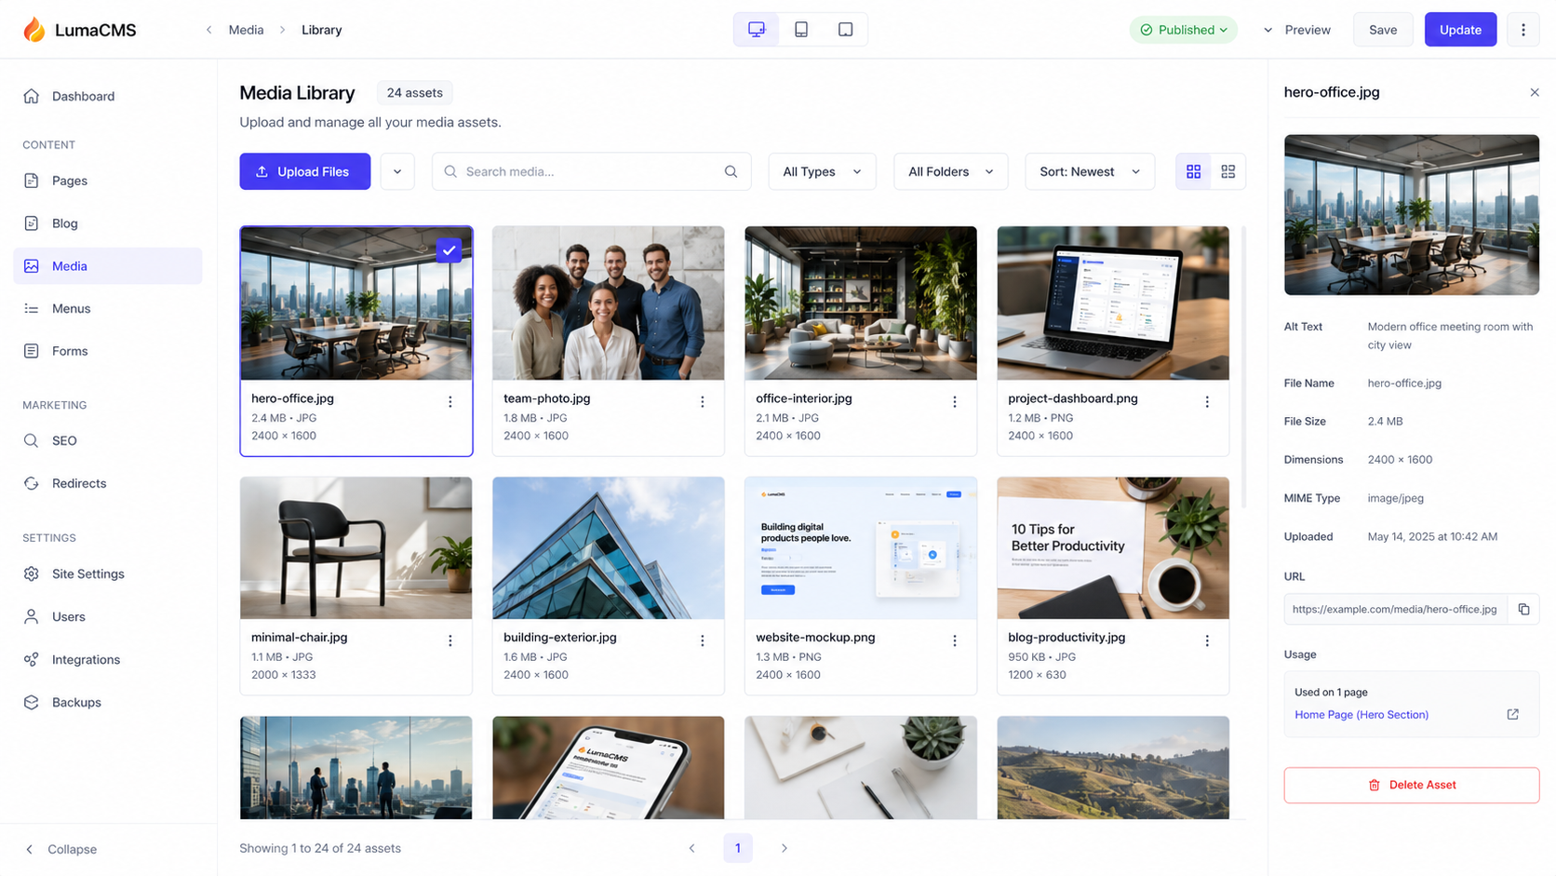Open Site Settings in the sidebar

click(108, 573)
